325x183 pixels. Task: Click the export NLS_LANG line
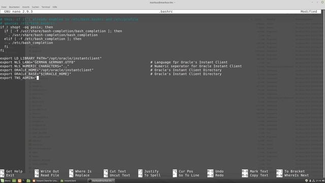click(x=38, y=62)
